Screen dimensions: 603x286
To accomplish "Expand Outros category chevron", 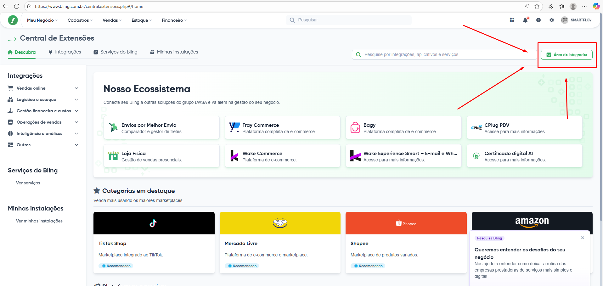I will point(76,145).
